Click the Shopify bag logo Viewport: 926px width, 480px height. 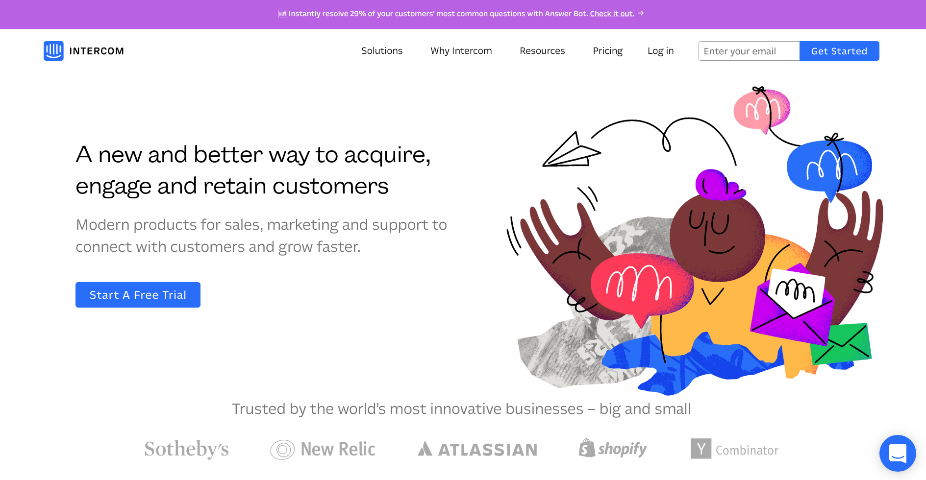(x=587, y=448)
